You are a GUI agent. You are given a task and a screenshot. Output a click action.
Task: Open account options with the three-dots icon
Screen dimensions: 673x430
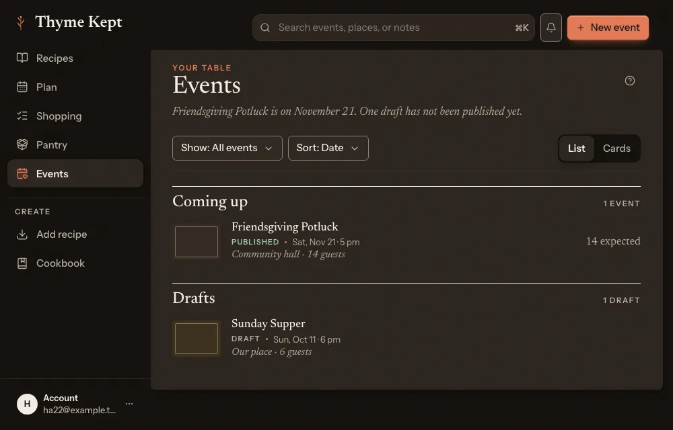coord(129,403)
